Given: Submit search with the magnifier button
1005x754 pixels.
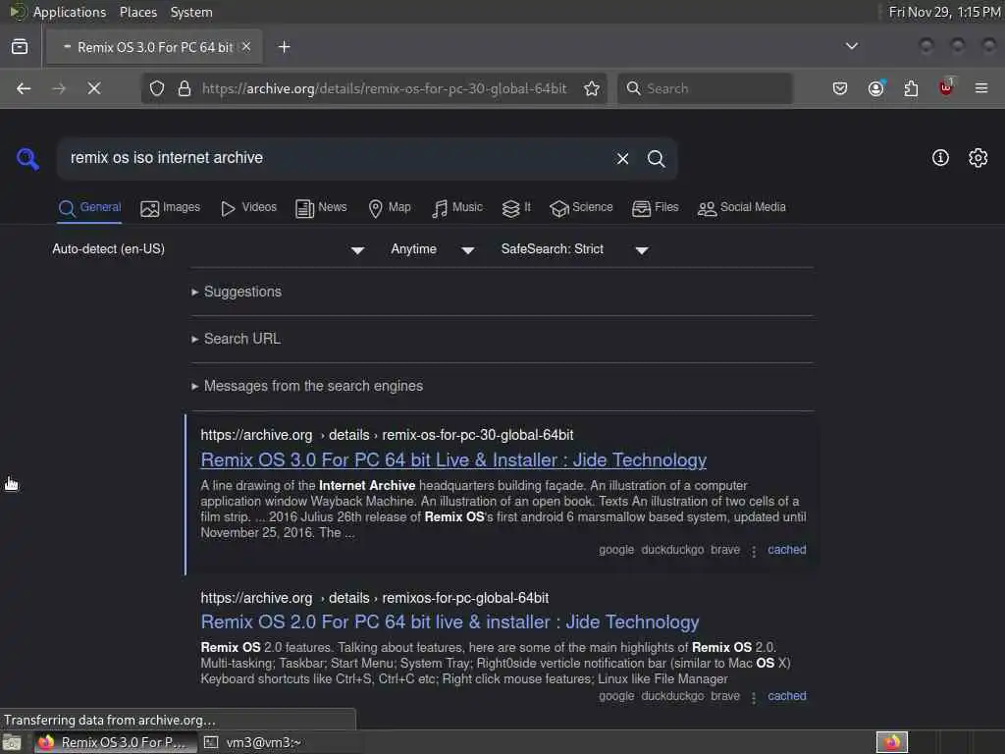Looking at the screenshot, I should 656,158.
